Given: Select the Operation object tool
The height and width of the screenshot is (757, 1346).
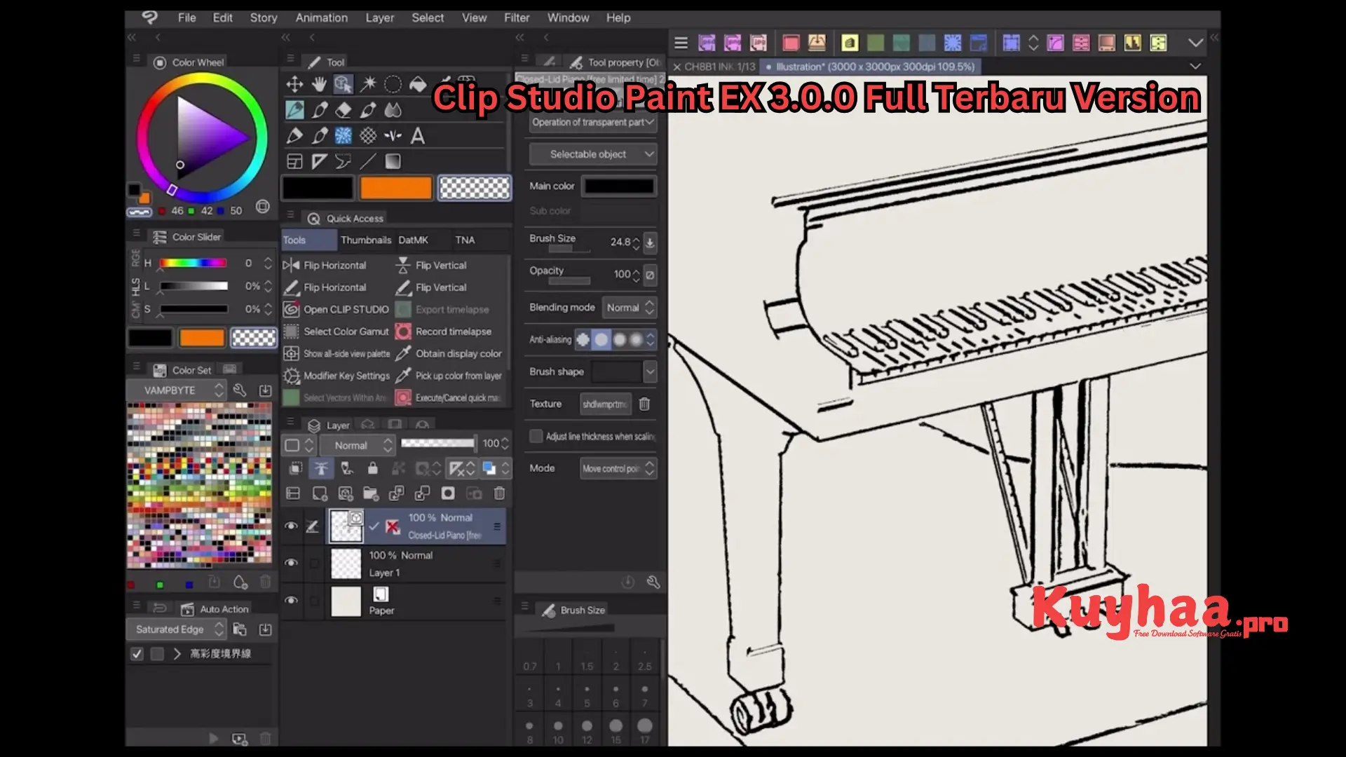Looking at the screenshot, I should click(x=343, y=85).
